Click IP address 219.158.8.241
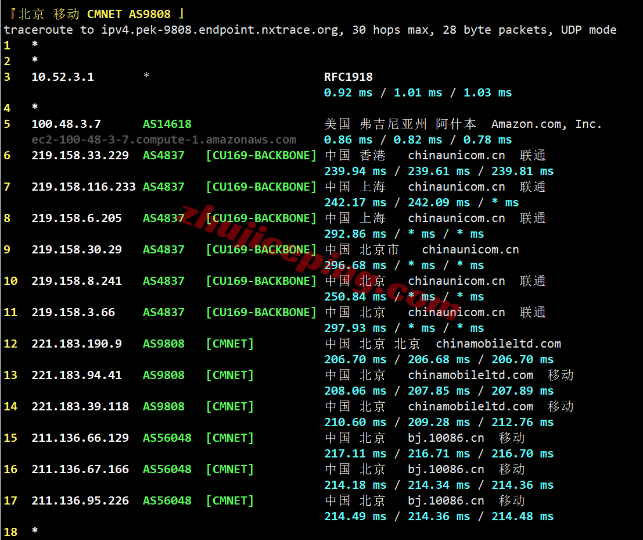The height and width of the screenshot is (540, 643). pos(77,281)
